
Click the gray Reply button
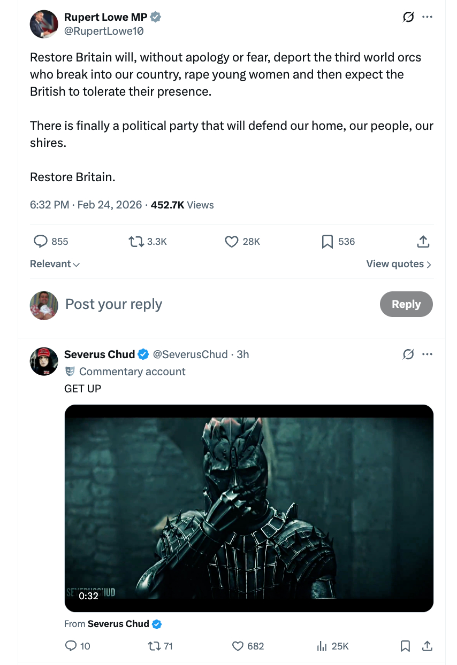406,304
